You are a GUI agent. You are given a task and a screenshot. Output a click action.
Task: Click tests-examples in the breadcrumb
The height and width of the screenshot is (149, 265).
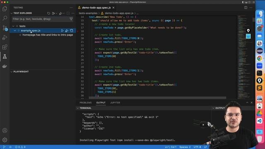pyautogui.click(x=88, y=13)
